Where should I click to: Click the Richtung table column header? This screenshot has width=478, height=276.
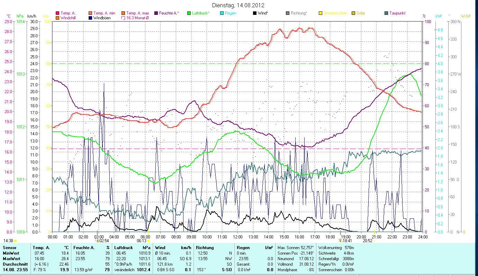click(x=205, y=248)
